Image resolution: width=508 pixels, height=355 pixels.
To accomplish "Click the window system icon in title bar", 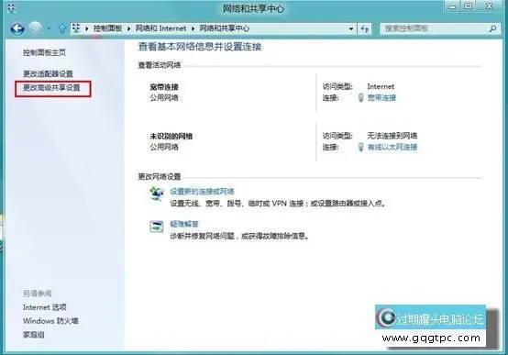I will 11,8.
